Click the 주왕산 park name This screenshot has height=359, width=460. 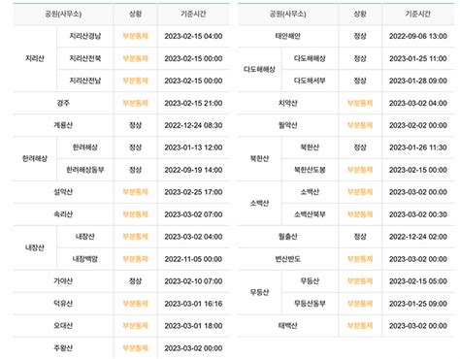tap(63, 348)
